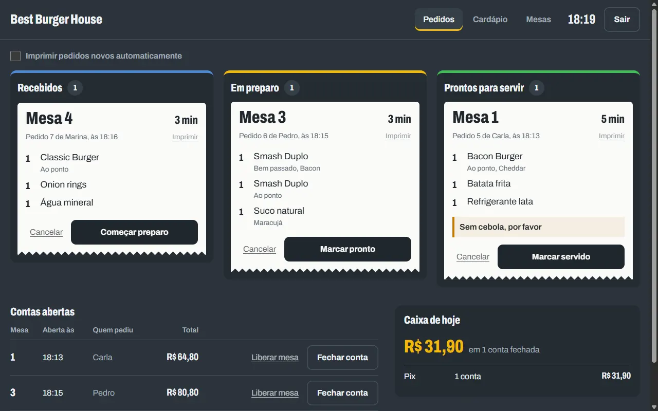
Task: Click the Em preparo column heading
Action: (255, 88)
